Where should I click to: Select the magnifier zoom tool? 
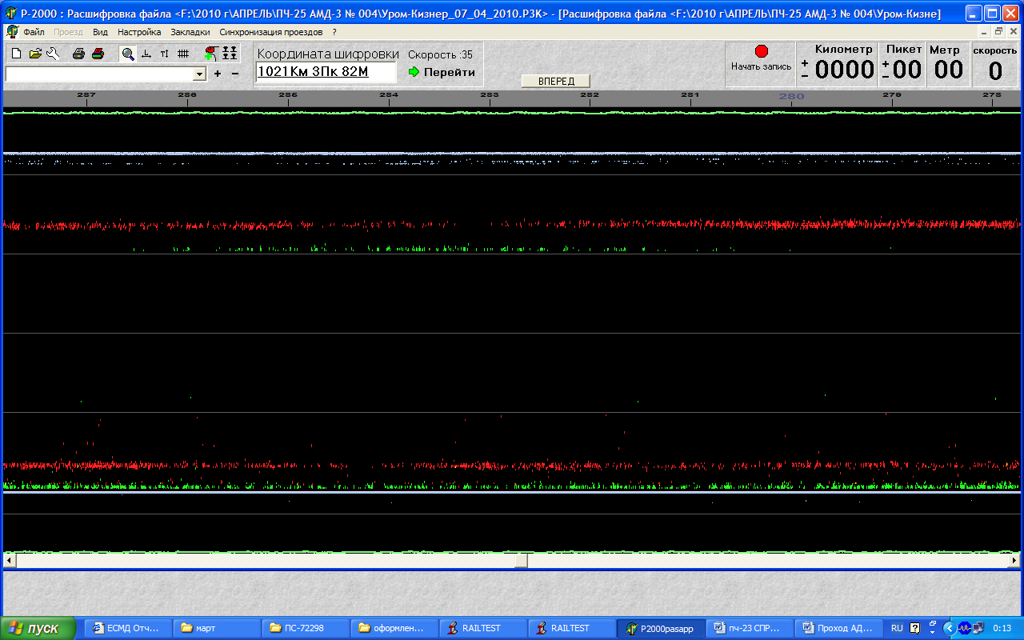127,54
